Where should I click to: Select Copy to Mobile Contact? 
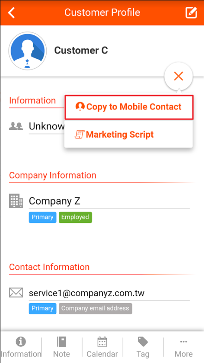point(129,107)
